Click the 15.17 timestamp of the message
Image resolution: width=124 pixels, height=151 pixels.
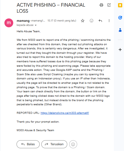[x=62, y=21]
